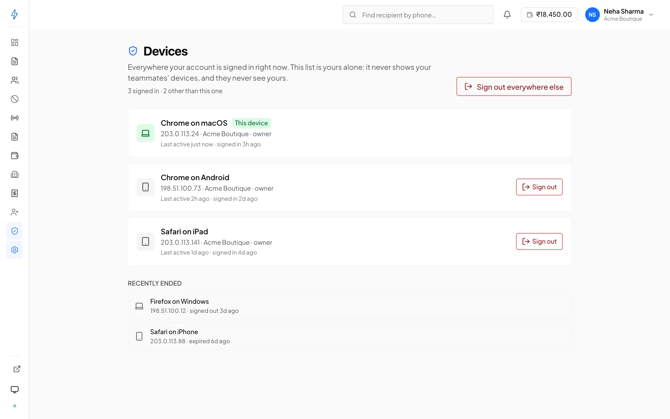Open the broadcast signal sidebar icon
Viewport: 670px width, 419px height.
[x=14, y=118]
